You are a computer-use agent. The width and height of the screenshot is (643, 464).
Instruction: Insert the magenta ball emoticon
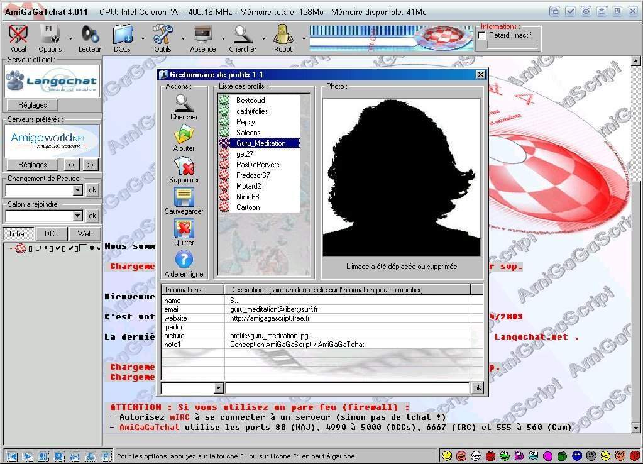(x=547, y=455)
